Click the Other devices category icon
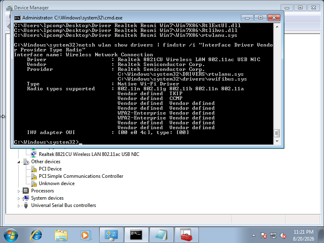Image resolution: width=324 pixels, height=243 pixels. point(26,162)
